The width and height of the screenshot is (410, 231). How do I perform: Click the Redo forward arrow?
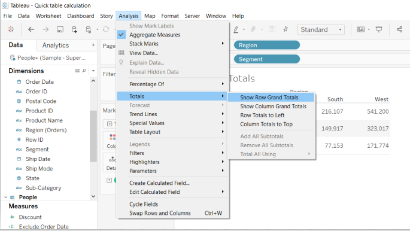coord(45,29)
